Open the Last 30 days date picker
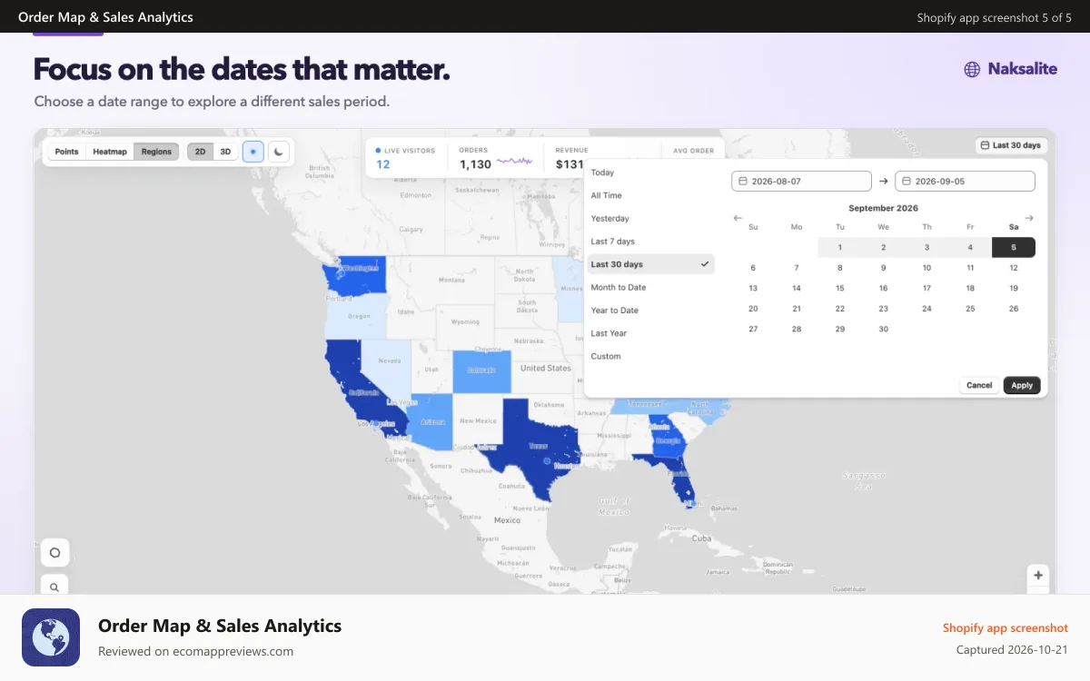The width and height of the screenshot is (1090, 681). click(x=1010, y=145)
